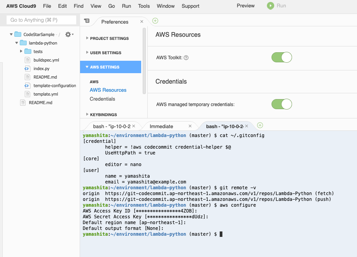Click the lambda-python folder icon

pyautogui.click(x=23, y=43)
